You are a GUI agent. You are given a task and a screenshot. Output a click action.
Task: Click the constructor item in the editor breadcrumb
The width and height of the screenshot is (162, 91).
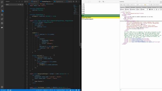click(50, 4)
